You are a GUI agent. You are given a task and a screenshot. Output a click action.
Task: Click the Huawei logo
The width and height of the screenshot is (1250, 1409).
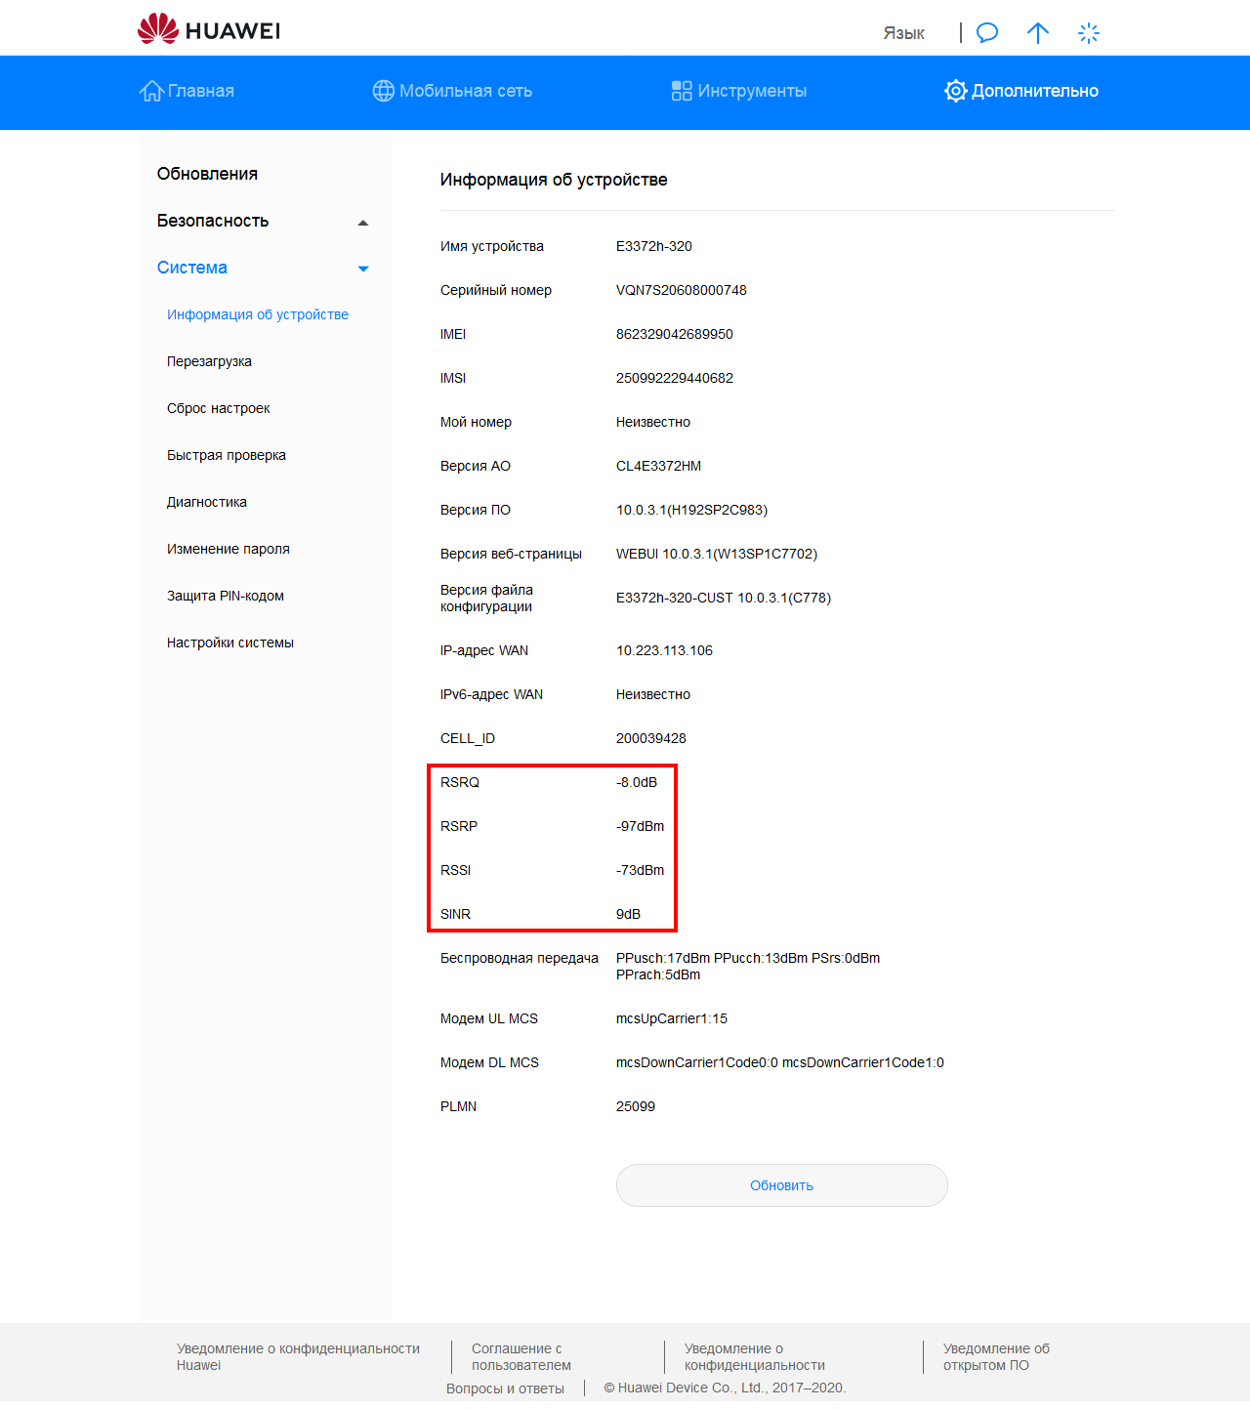click(x=209, y=29)
